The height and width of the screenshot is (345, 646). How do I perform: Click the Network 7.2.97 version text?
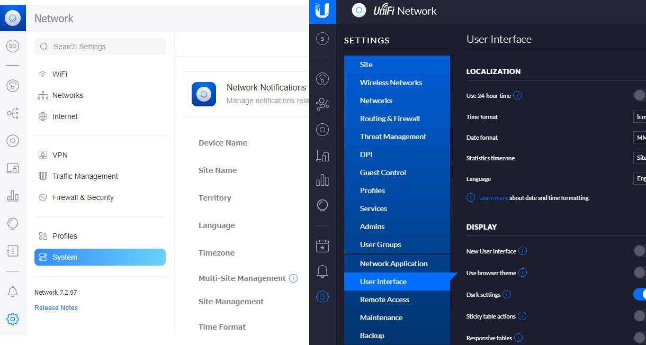click(x=56, y=292)
